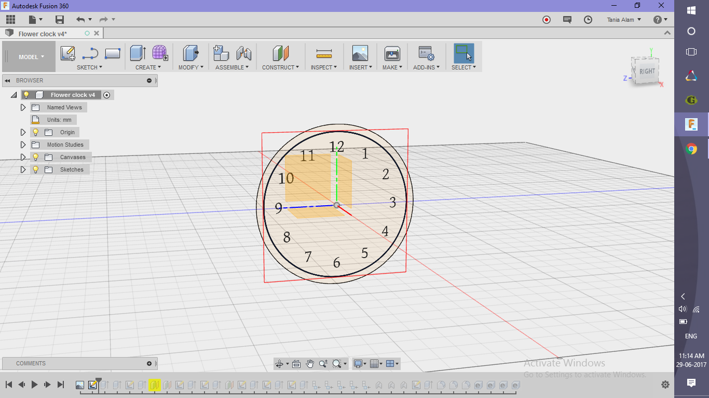Open the notifications speech bubble icon
709x398 pixels.
pos(567,20)
